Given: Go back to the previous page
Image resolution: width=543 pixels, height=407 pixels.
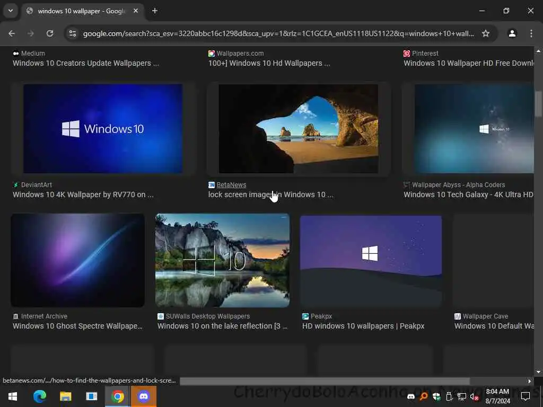Looking at the screenshot, I should (12, 33).
